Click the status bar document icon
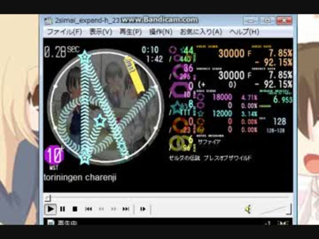This screenshot has height=239, width=319. tap(51, 222)
